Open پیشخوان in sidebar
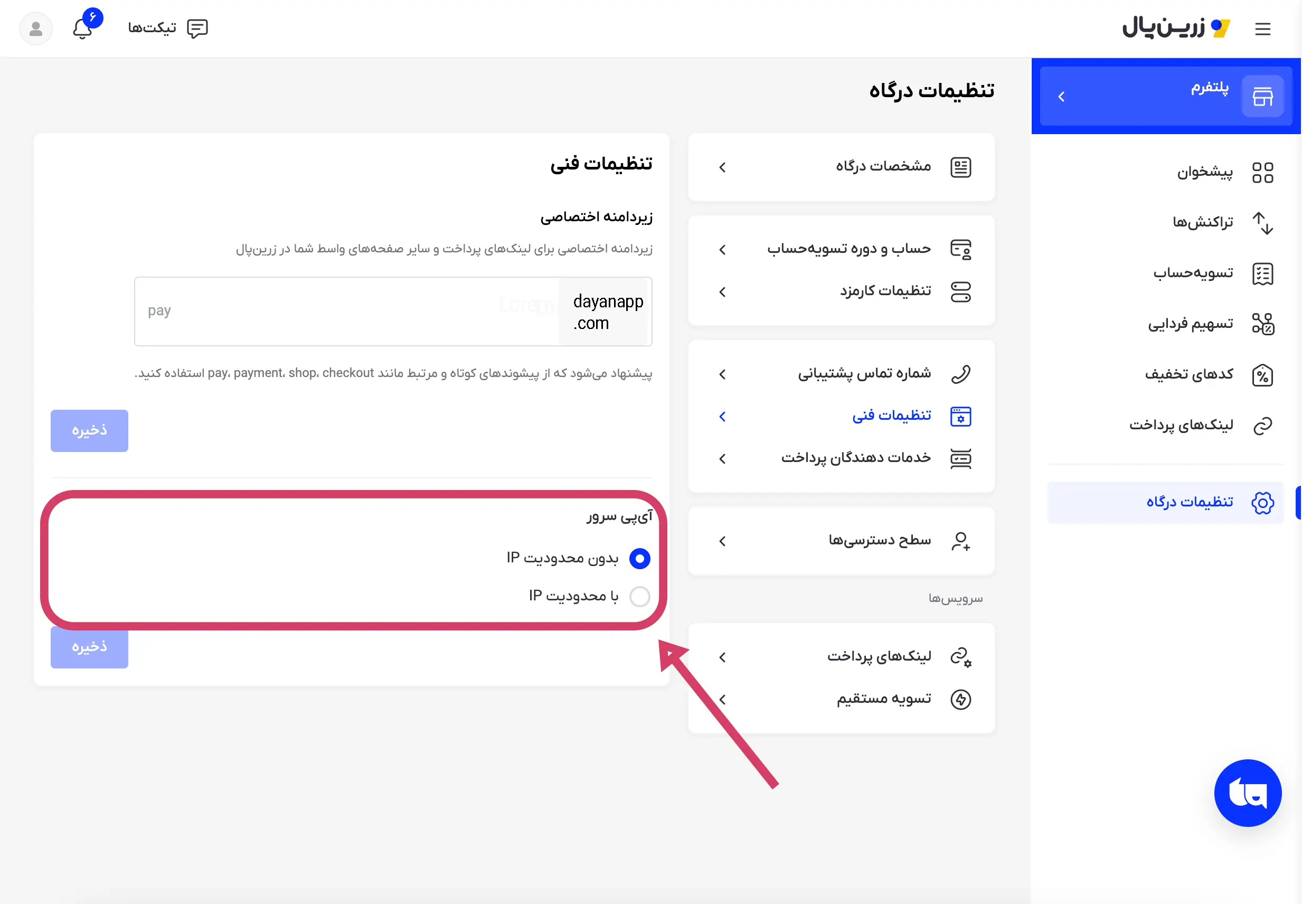 coord(1205,172)
